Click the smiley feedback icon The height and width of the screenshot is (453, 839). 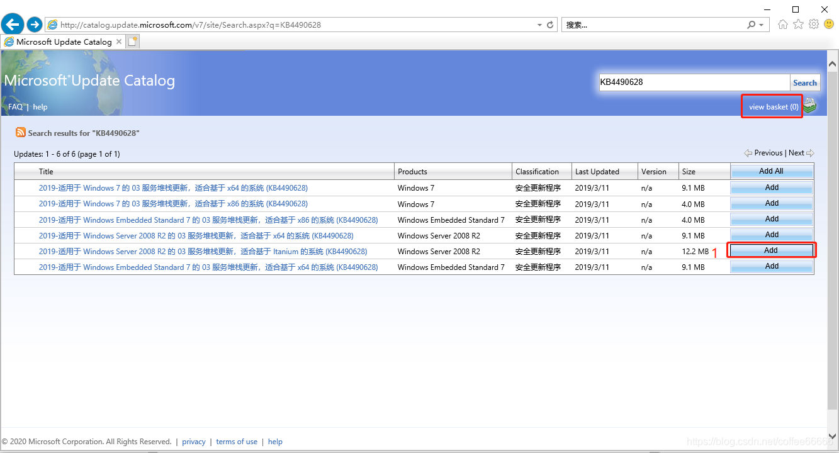pyautogui.click(x=829, y=25)
